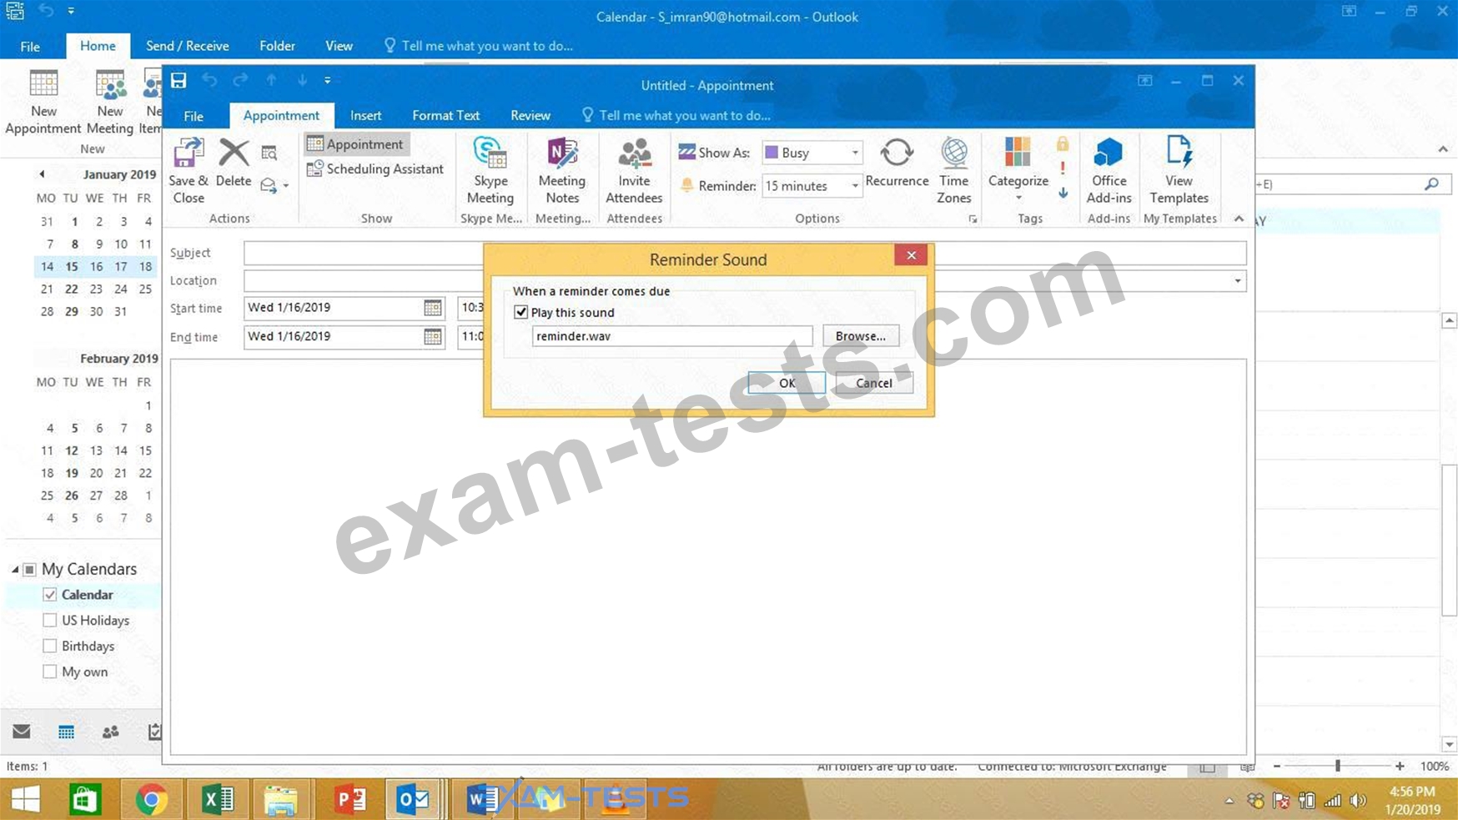Open PowerPoint from the taskbar

tap(349, 800)
